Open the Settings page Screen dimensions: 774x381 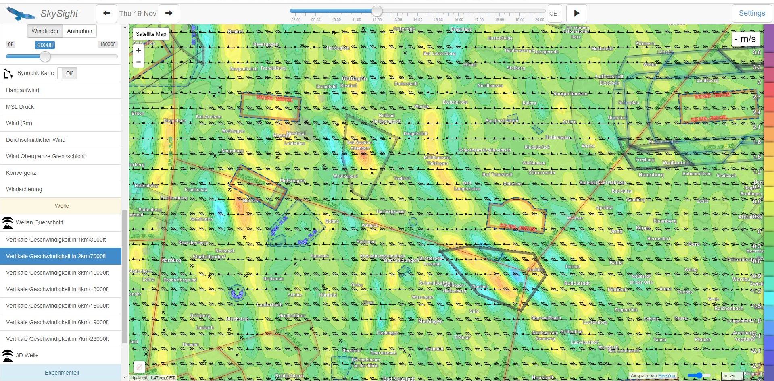(x=751, y=13)
